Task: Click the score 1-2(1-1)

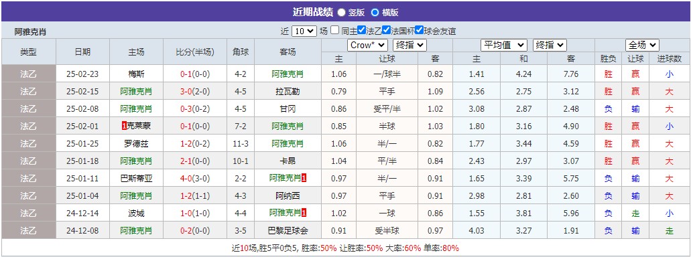Action: pyautogui.click(x=195, y=196)
